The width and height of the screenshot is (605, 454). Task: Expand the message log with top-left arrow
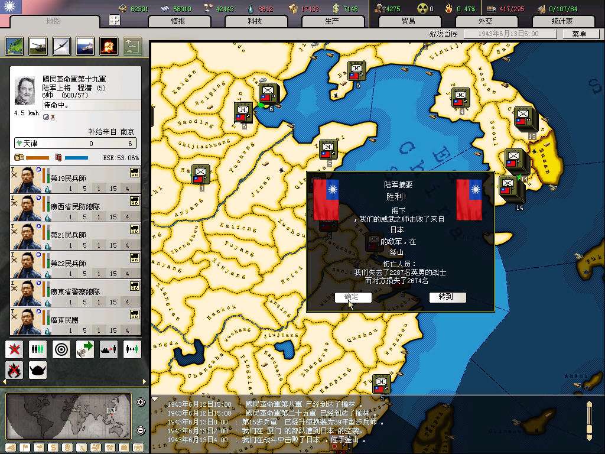155,399
